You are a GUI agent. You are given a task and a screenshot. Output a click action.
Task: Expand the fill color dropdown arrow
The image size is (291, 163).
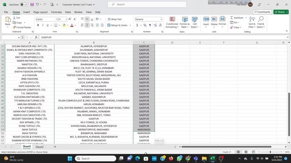pyautogui.click(x=68, y=25)
